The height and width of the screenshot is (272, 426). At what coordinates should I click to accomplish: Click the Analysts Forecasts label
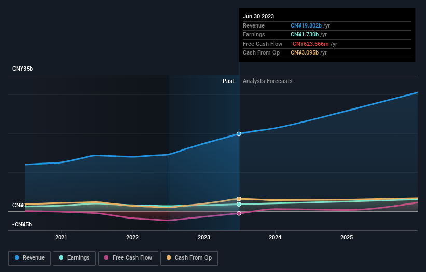(268, 81)
